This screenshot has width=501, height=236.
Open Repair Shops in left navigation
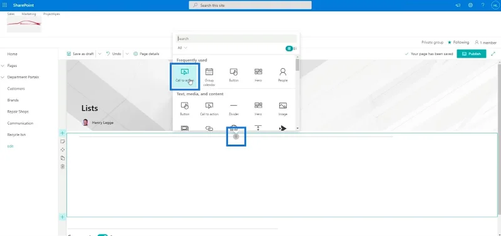[x=18, y=111]
